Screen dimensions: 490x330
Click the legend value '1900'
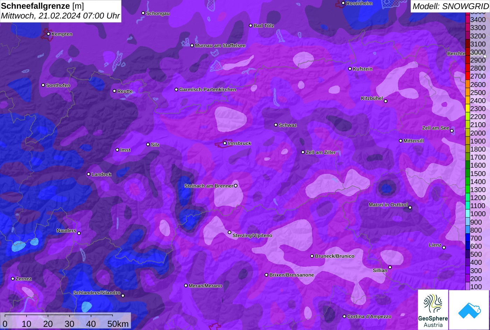click(478, 141)
